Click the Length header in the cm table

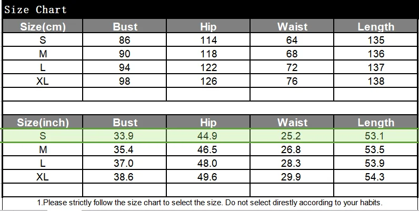(x=375, y=26)
